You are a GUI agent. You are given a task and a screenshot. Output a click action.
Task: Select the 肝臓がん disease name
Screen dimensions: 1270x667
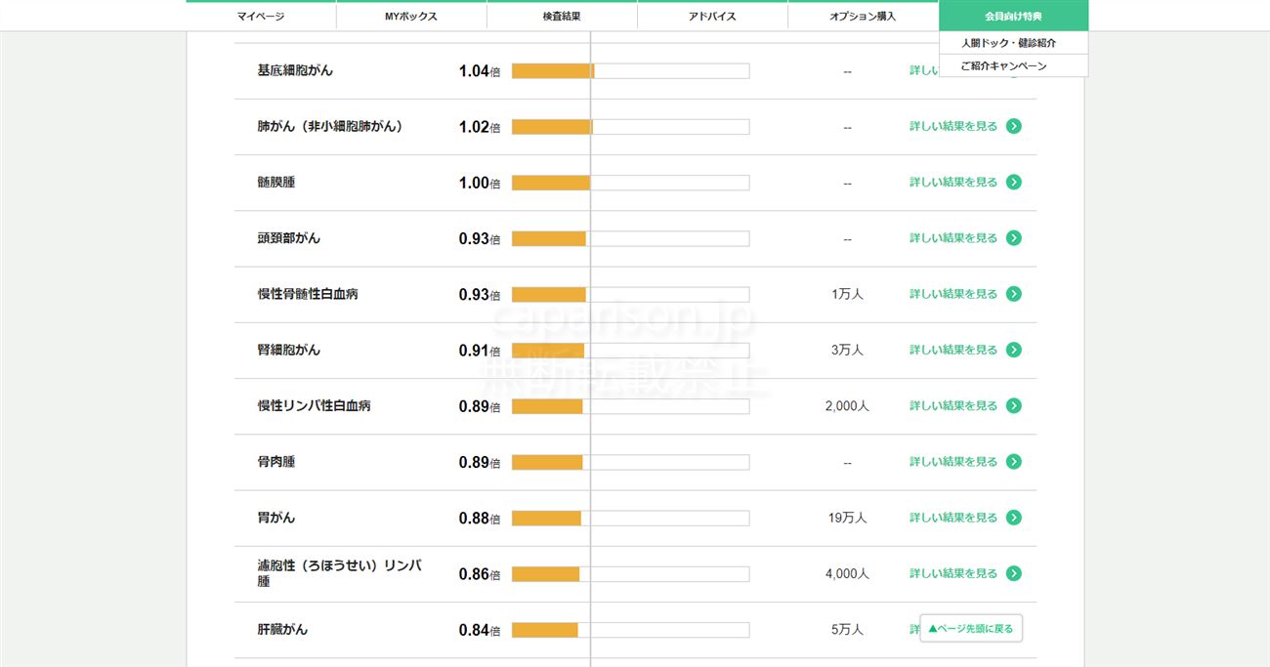282,629
